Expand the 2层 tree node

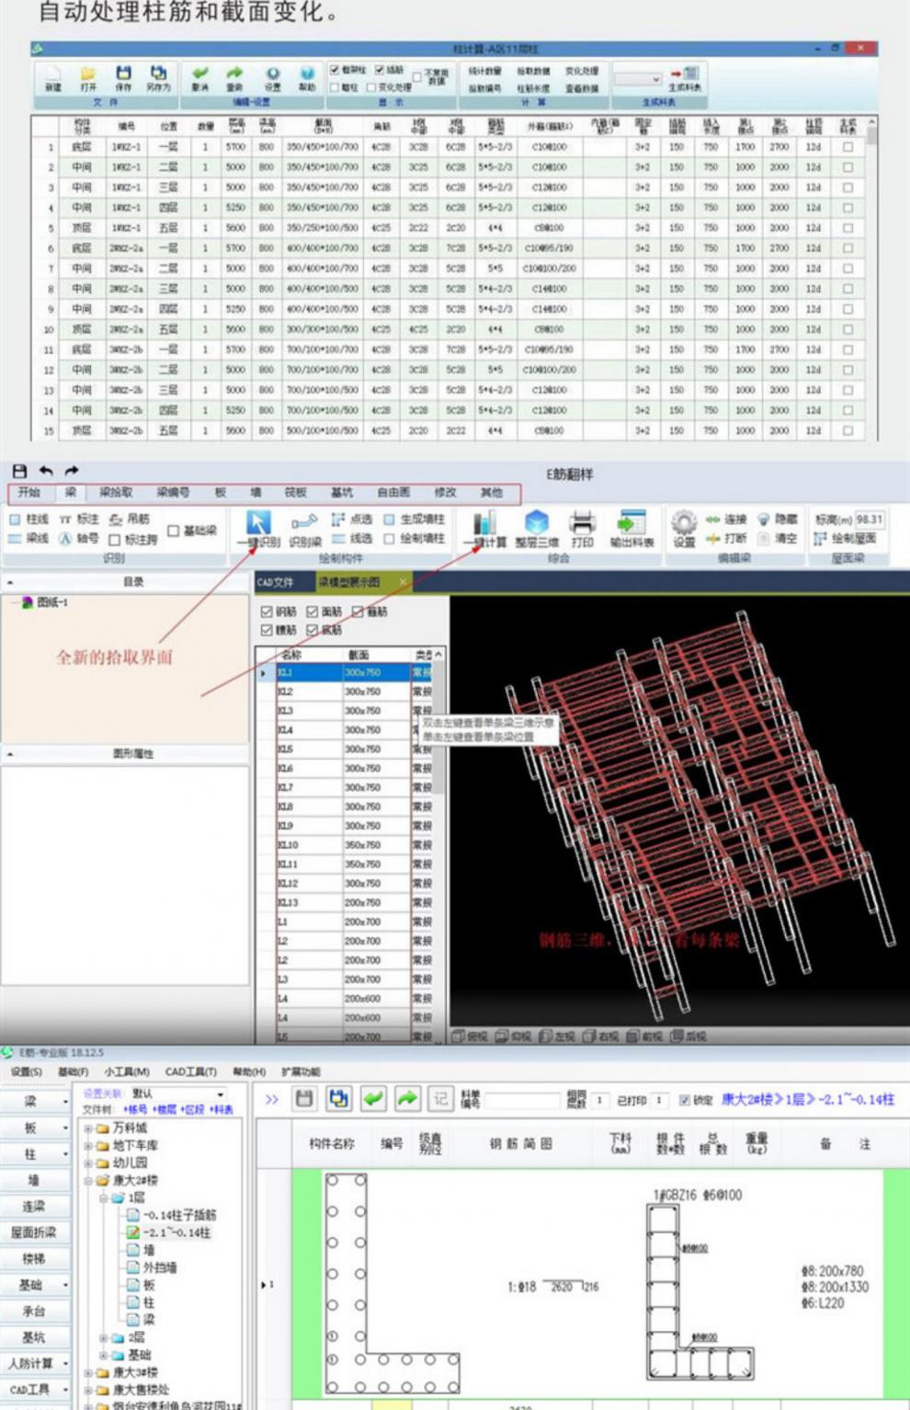(x=104, y=1337)
